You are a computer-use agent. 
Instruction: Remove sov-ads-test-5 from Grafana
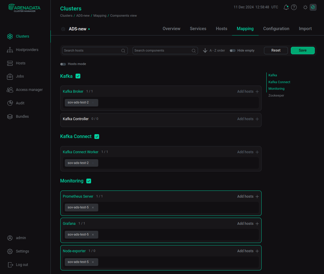[93, 235]
